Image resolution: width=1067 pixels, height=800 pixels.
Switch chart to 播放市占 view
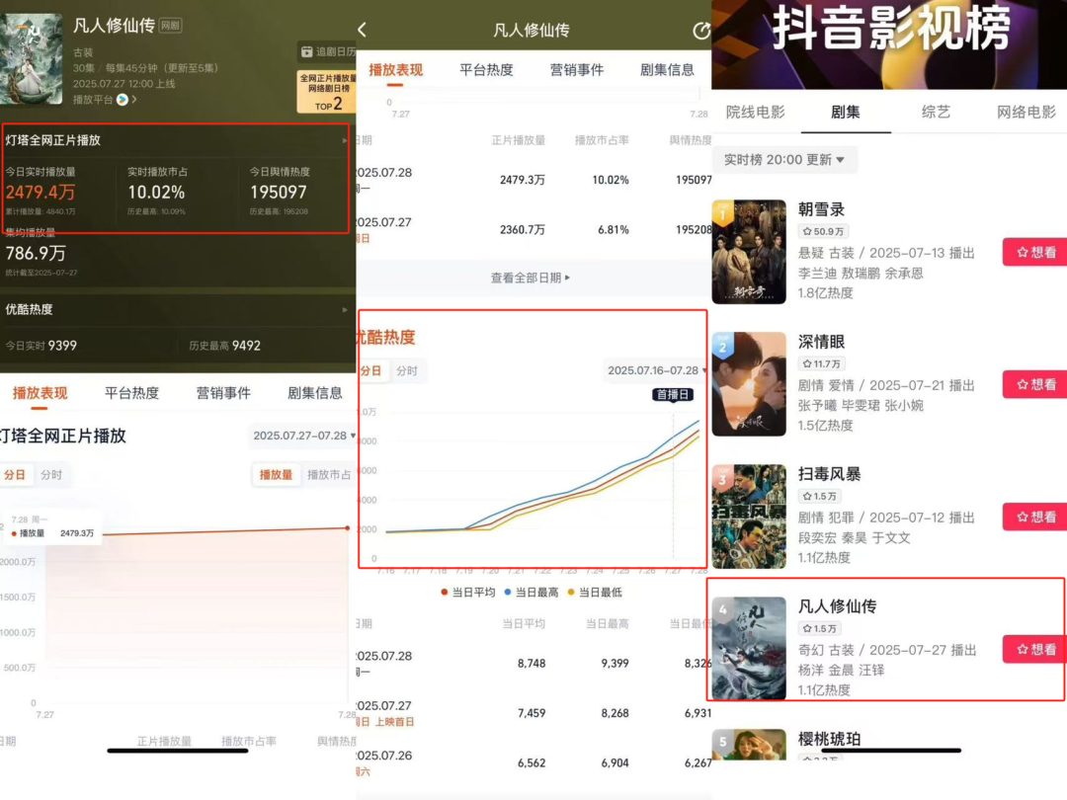pos(328,475)
